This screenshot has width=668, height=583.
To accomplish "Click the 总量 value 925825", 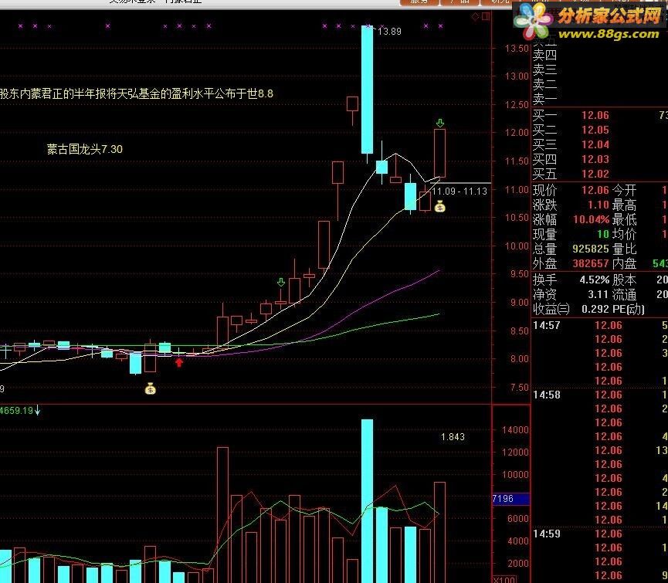I will tap(591, 249).
